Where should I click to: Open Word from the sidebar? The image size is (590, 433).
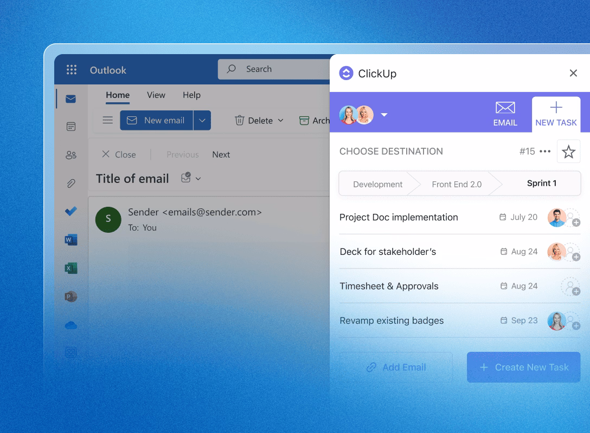[71, 240]
